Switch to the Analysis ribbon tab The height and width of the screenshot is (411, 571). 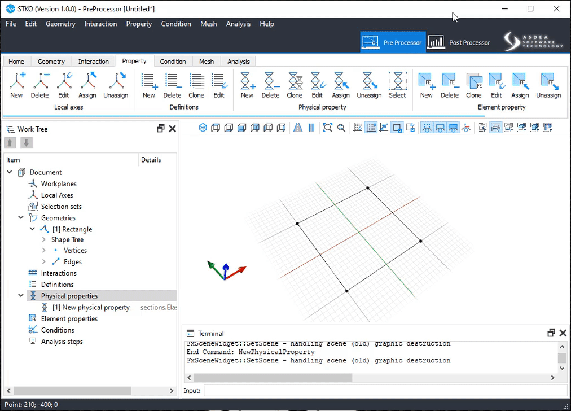pos(239,61)
